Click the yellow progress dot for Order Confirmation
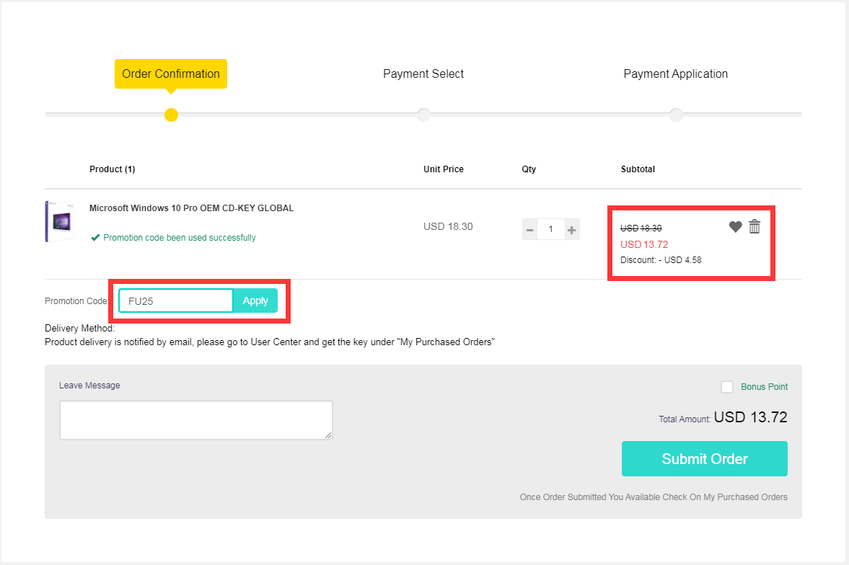849x565 pixels. (x=171, y=115)
